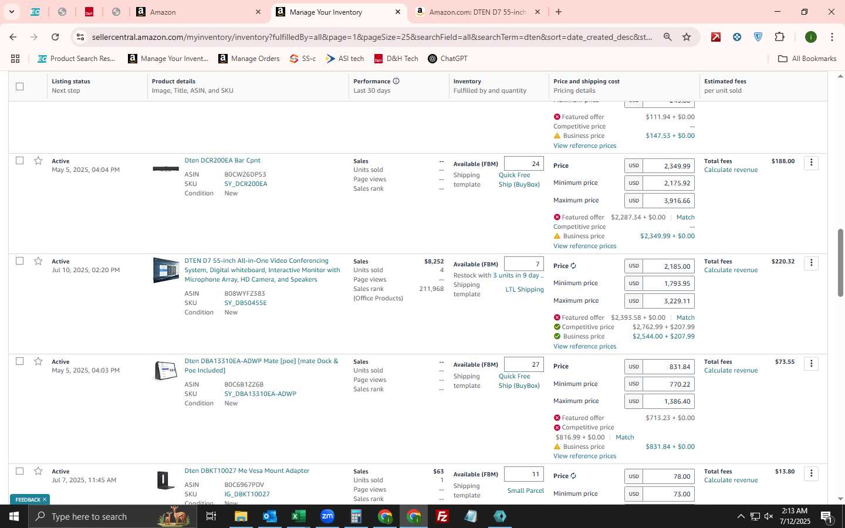This screenshot has width=845, height=528.
Task: Open actions menu for DCR200EA row
Action: pyautogui.click(x=811, y=163)
